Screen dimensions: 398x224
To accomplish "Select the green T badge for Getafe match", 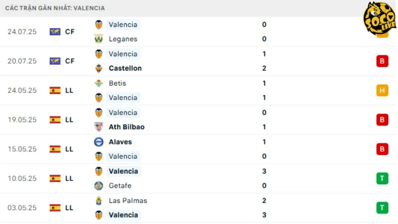I will click(x=382, y=178).
